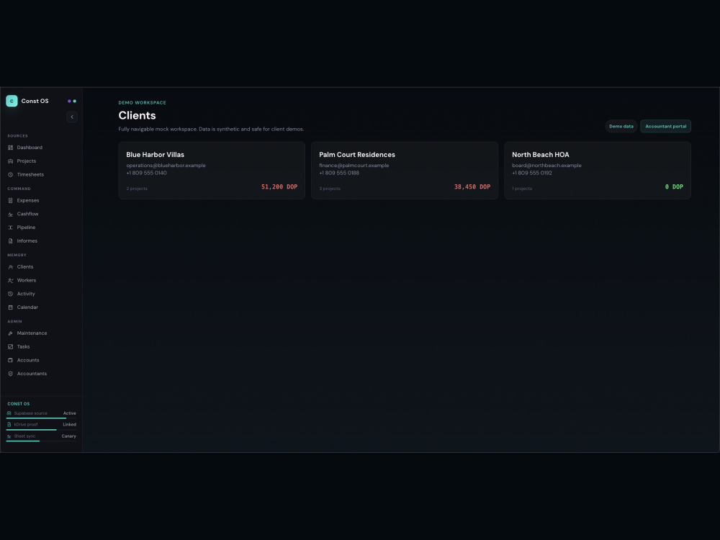The height and width of the screenshot is (540, 720).
Task: Click phone number +1 809 555 0140
Action: coord(146,173)
